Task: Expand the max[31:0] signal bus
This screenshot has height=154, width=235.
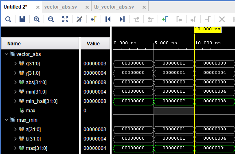Action: tap(15, 148)
